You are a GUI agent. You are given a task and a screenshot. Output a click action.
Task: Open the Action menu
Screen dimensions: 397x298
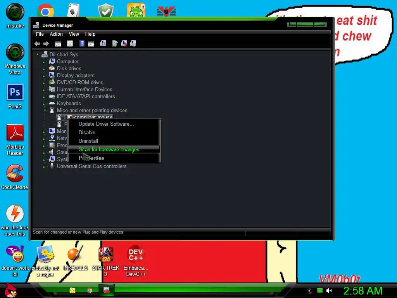tap(56, 34)
